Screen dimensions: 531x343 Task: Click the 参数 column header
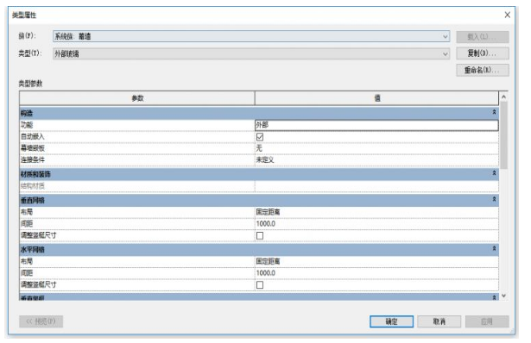pyautogui.click(x=137, y=98)
